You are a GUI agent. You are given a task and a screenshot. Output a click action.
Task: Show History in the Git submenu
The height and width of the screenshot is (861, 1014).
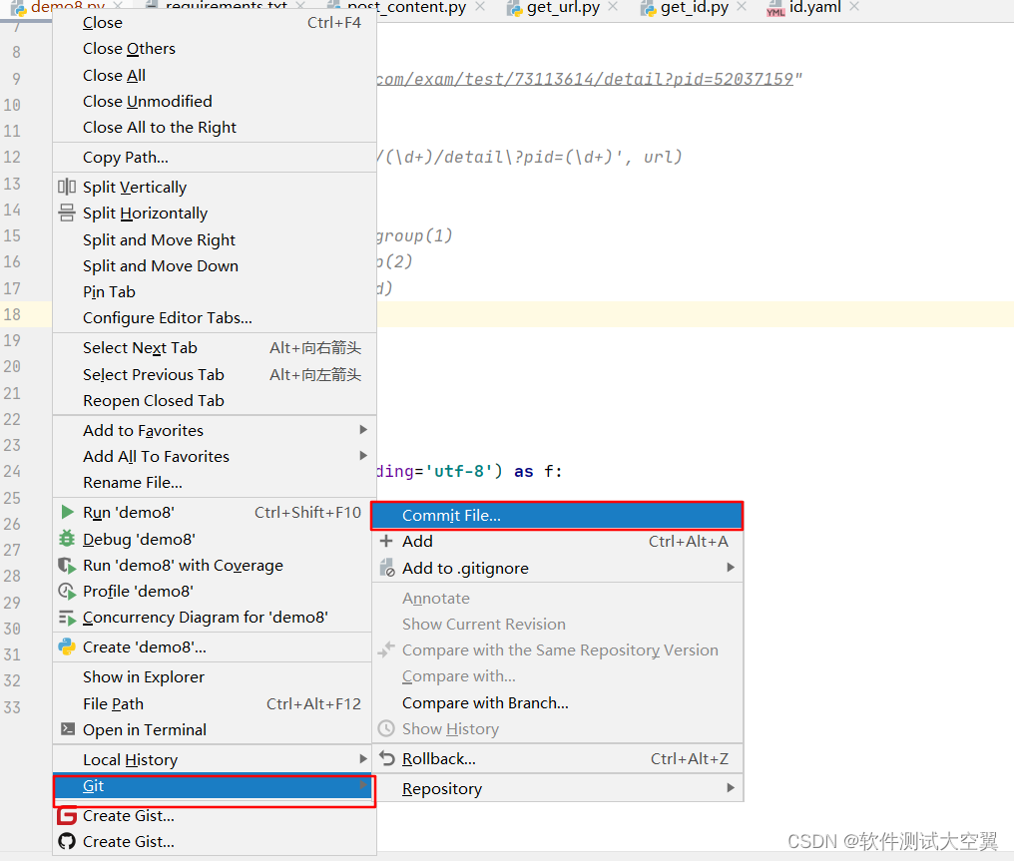point(447,728)
